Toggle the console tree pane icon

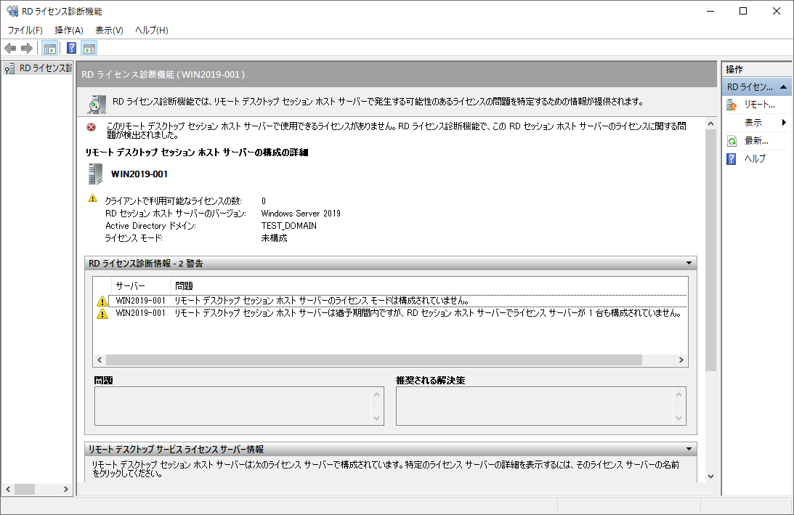point(49,48)
